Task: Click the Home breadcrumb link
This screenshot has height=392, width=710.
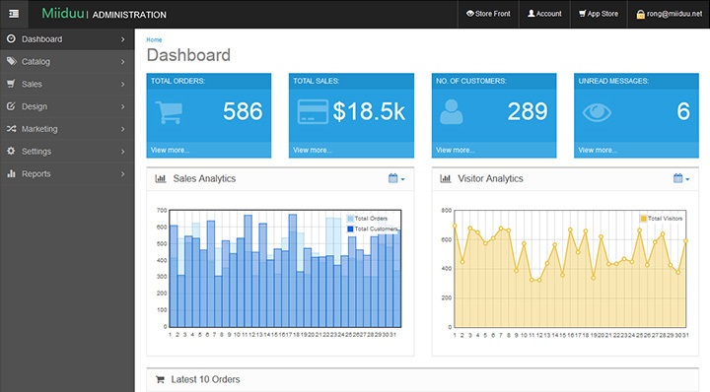Action: pyautogui.click(x=154, y=39)
